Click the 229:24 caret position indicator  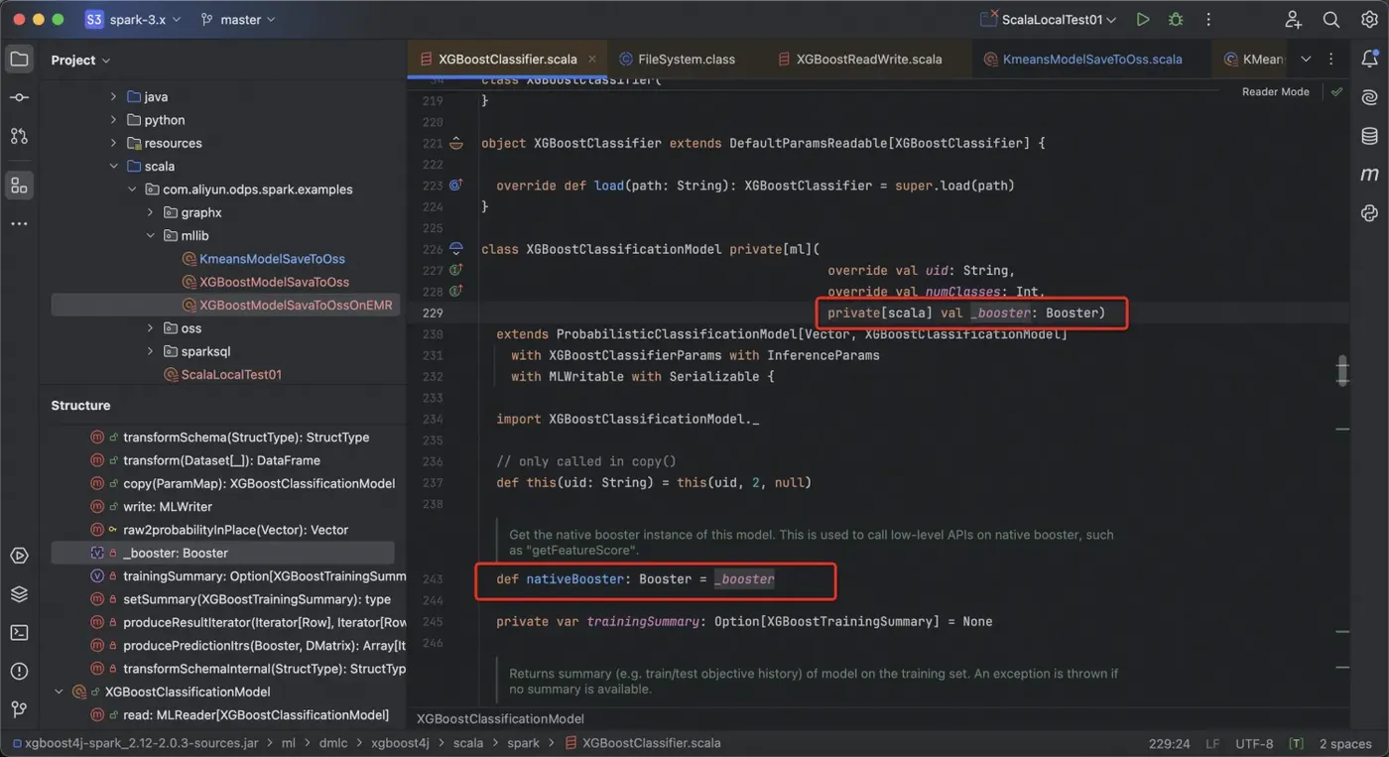click(1170, 743)
